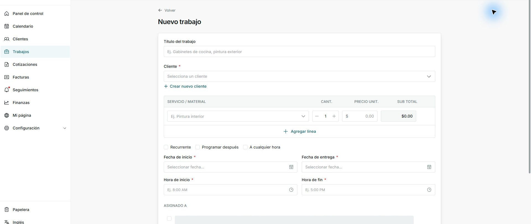Focus the Título del trabajo input field
Image resolution: width=531 pixels, height=224 pixels.
pyautogui.click(x=299, y=51)
